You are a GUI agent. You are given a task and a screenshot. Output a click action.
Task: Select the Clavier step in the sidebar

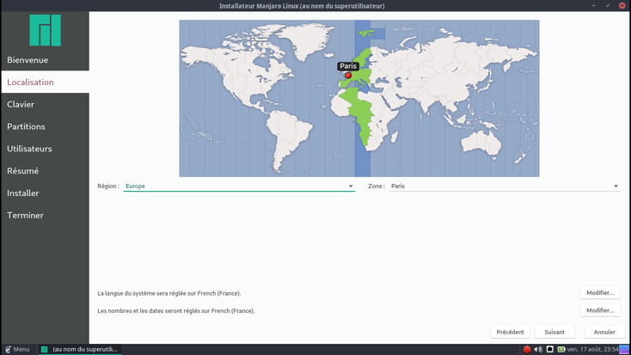(x=45, y=104)
